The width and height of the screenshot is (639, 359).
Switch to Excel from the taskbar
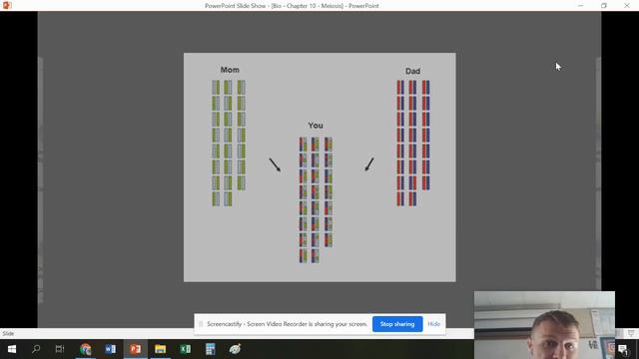click(x=185, y=349)
